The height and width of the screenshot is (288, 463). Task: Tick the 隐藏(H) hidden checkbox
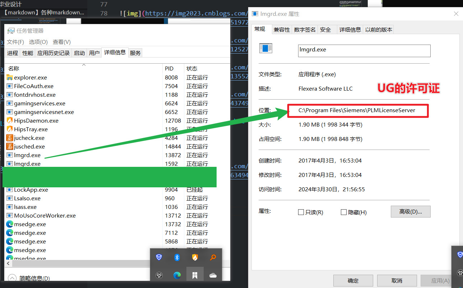coord(344,212)
